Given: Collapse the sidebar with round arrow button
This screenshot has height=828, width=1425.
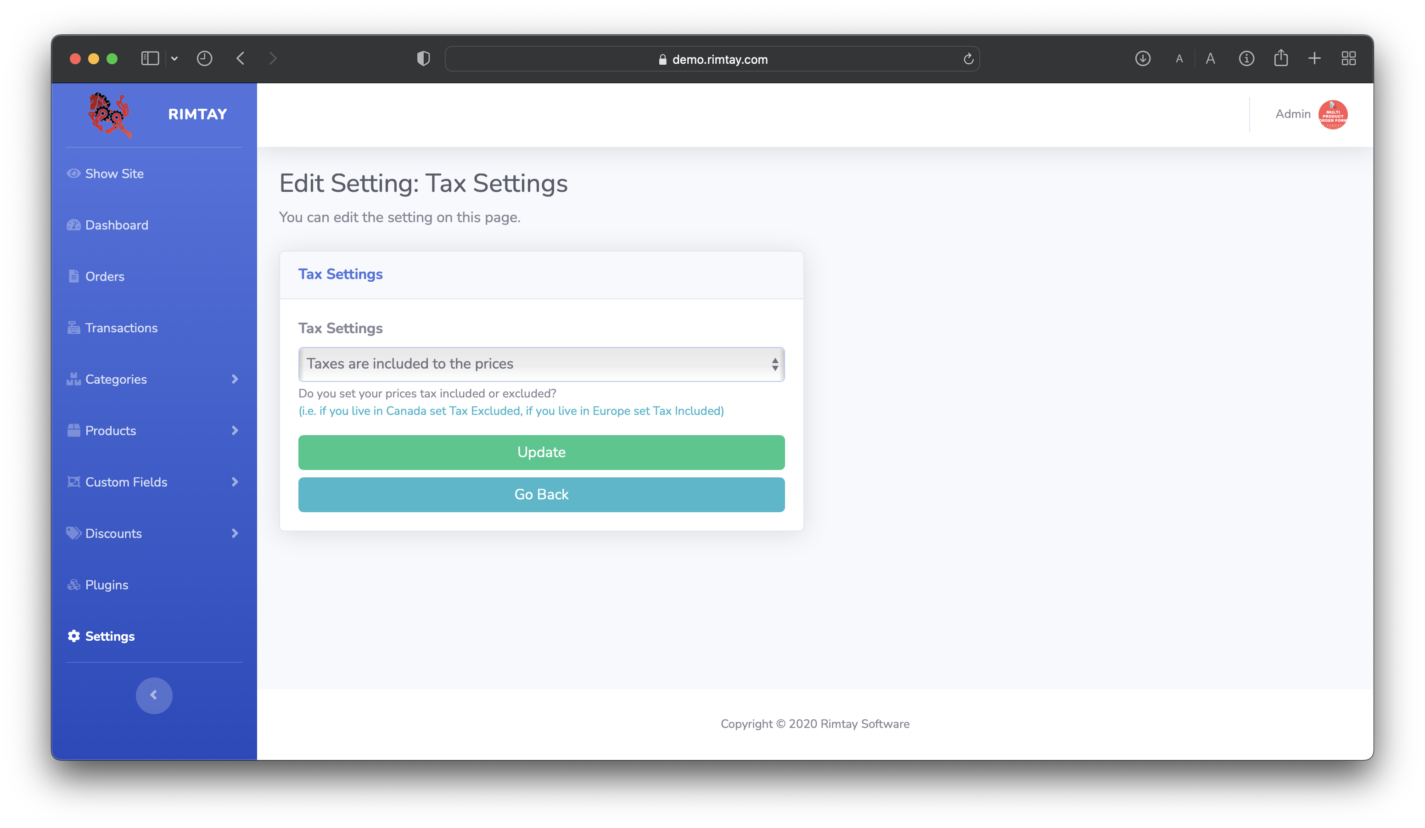Looking at the screenshot, I should pos(154,695).
